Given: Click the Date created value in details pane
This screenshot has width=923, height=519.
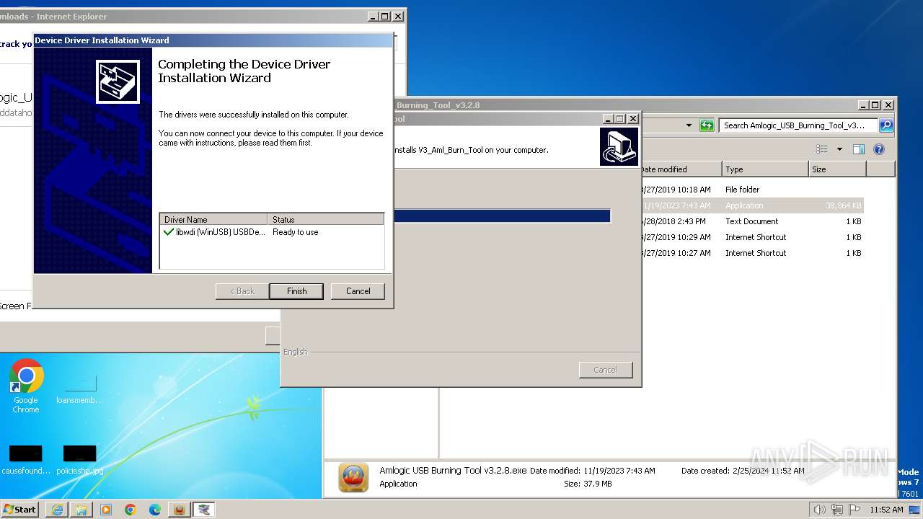Looking at the screenshot, I should pos(769,471).
